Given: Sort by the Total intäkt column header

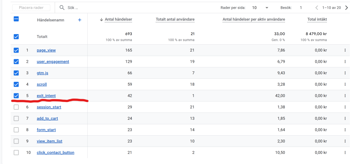Looking at the screenshot, I should 317,19.
